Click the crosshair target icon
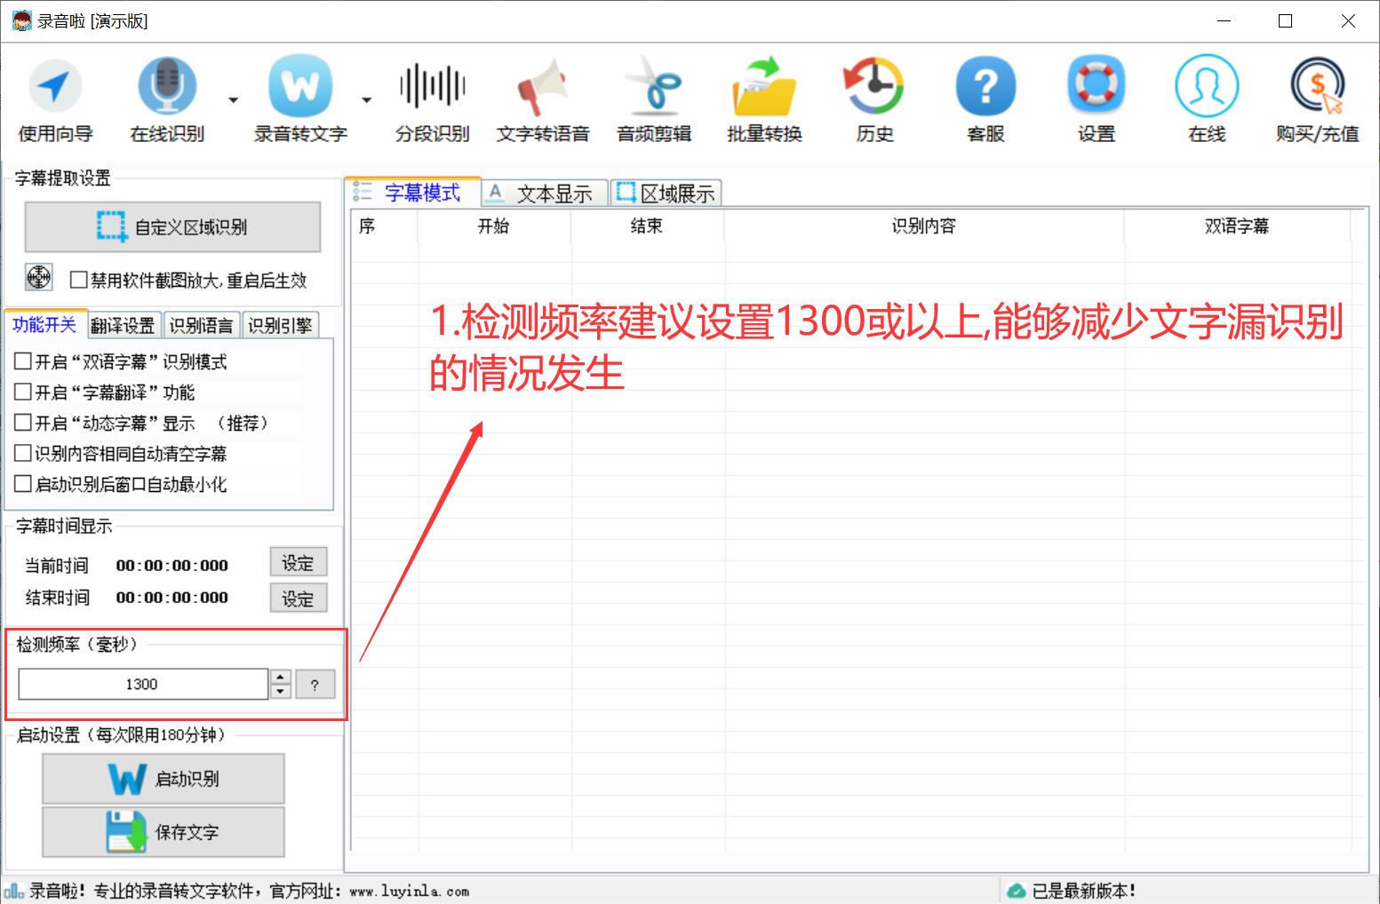This screenshot has width=1380, height=904. [x=38, y=277]
